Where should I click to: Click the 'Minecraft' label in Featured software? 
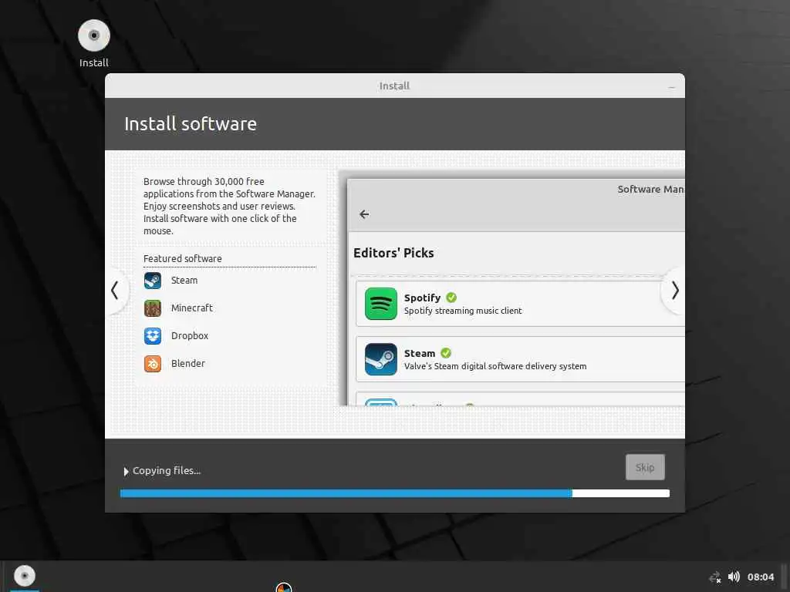(x=192, y=308)
